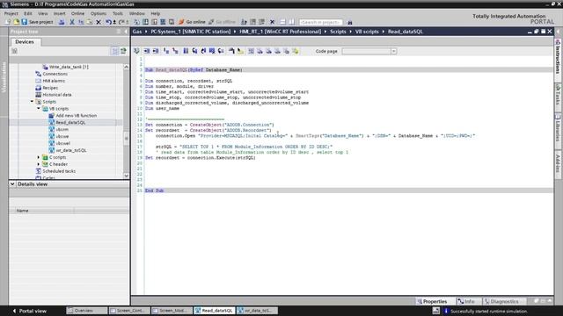
Task: Click in the Search in project field
Action: [320, 22]
